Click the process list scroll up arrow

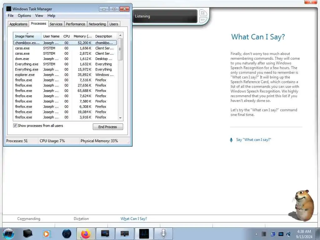120,35
